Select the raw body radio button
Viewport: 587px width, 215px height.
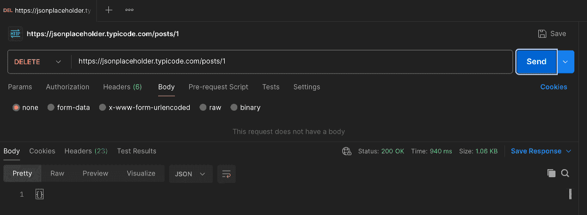coord(203,108)
